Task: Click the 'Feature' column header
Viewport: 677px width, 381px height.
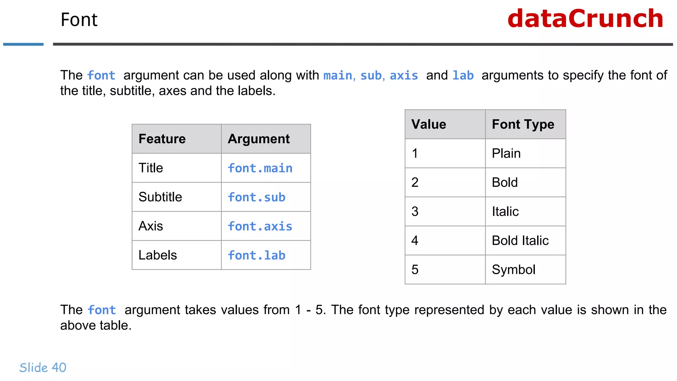Action: coord(177,139)
